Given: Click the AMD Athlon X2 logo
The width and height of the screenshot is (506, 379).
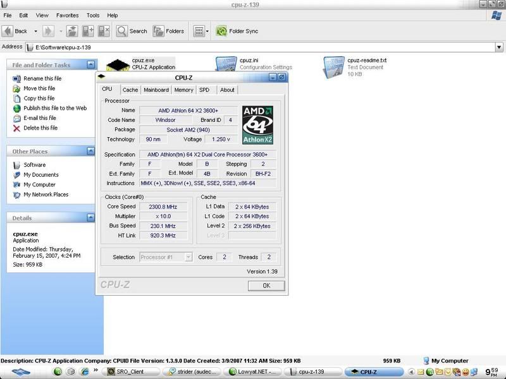Looking at the screenshot, I should [x=257, y=125].
